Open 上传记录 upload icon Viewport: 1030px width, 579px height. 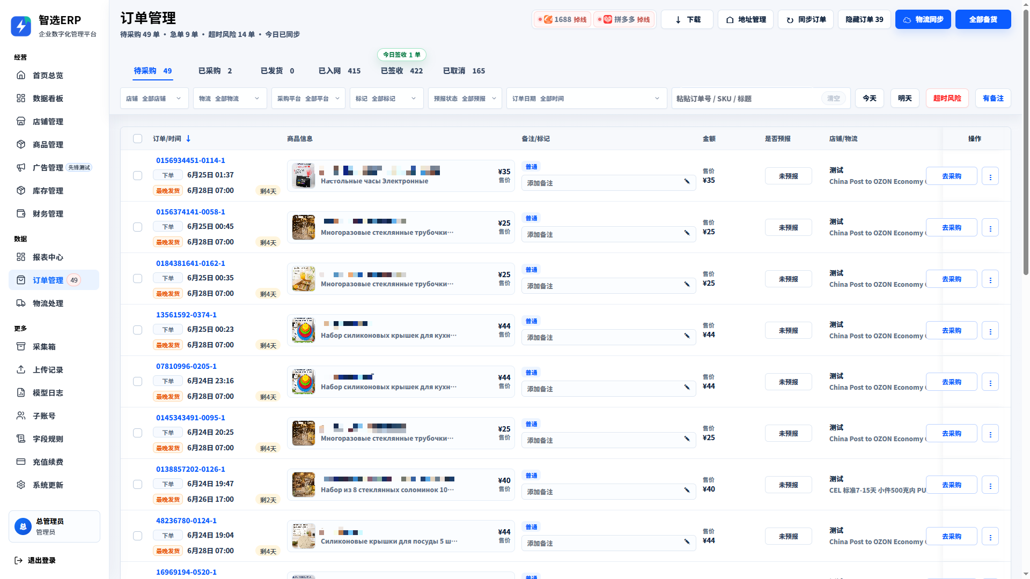(x=21, y=369)
